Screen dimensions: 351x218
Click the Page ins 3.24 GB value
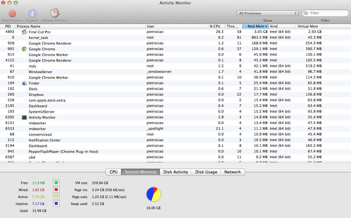(x=108, y=190)
